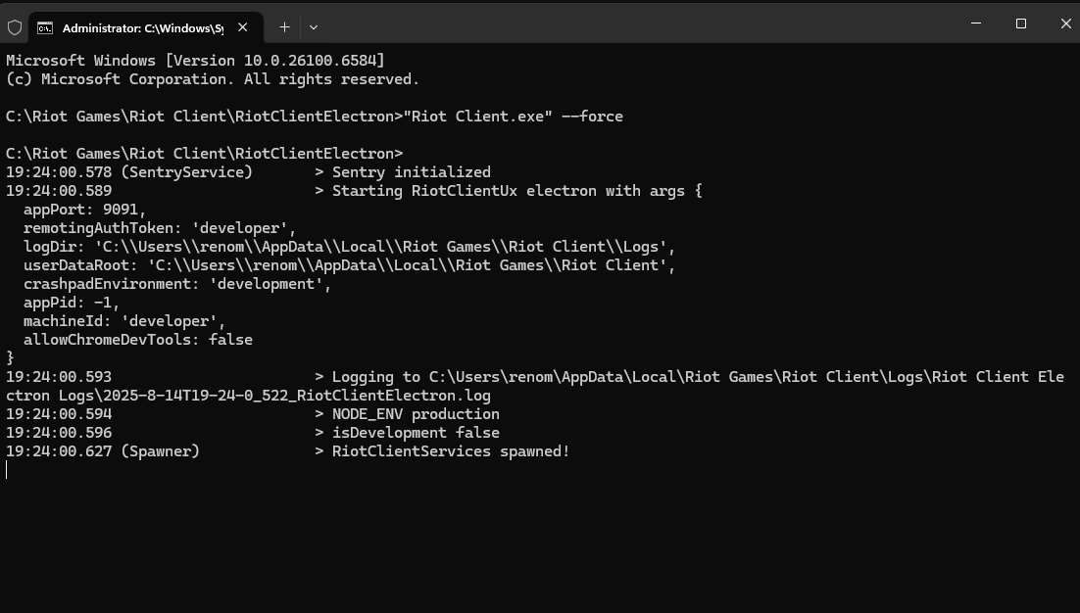Open a new terminal tab with plus icon
The height and width of the screenshot is (613, 1080).
284,27
